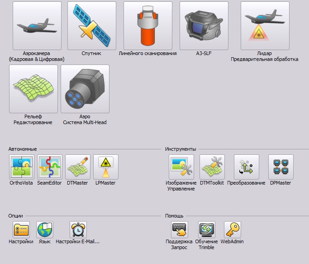
Task: Click the Преобразование coordinate transformation tool
Action: pos(246,167)
